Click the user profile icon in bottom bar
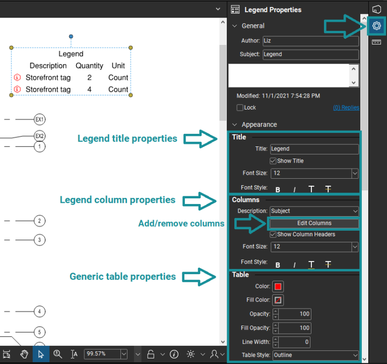Screen dimensions: 387x364 click(x=214, y=354)
